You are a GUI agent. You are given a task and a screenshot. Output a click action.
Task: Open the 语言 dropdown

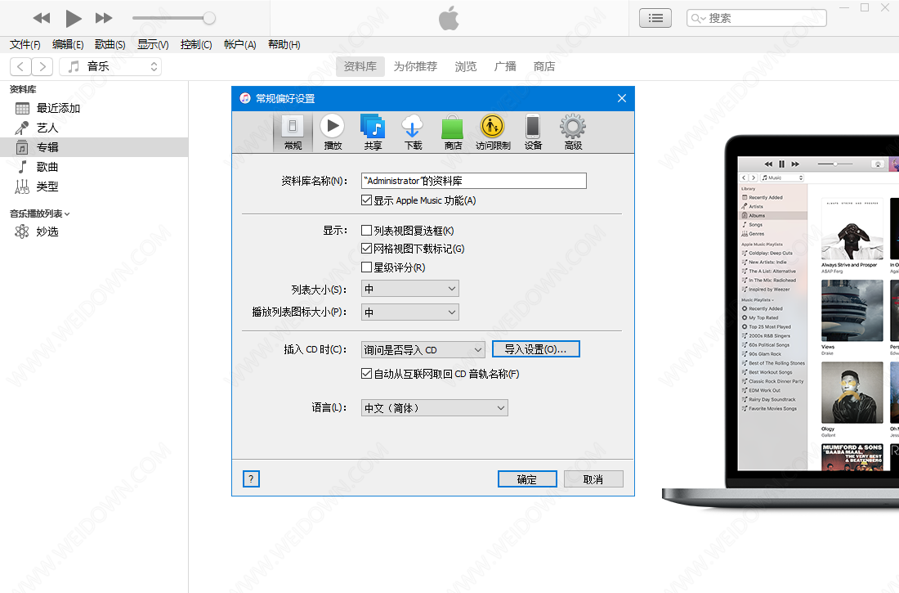point(435,408)
